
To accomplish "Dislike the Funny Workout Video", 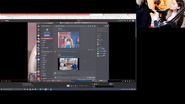I will 76,86.
